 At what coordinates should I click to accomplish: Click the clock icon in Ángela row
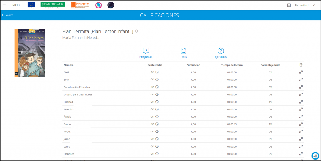tap(157, 116)
